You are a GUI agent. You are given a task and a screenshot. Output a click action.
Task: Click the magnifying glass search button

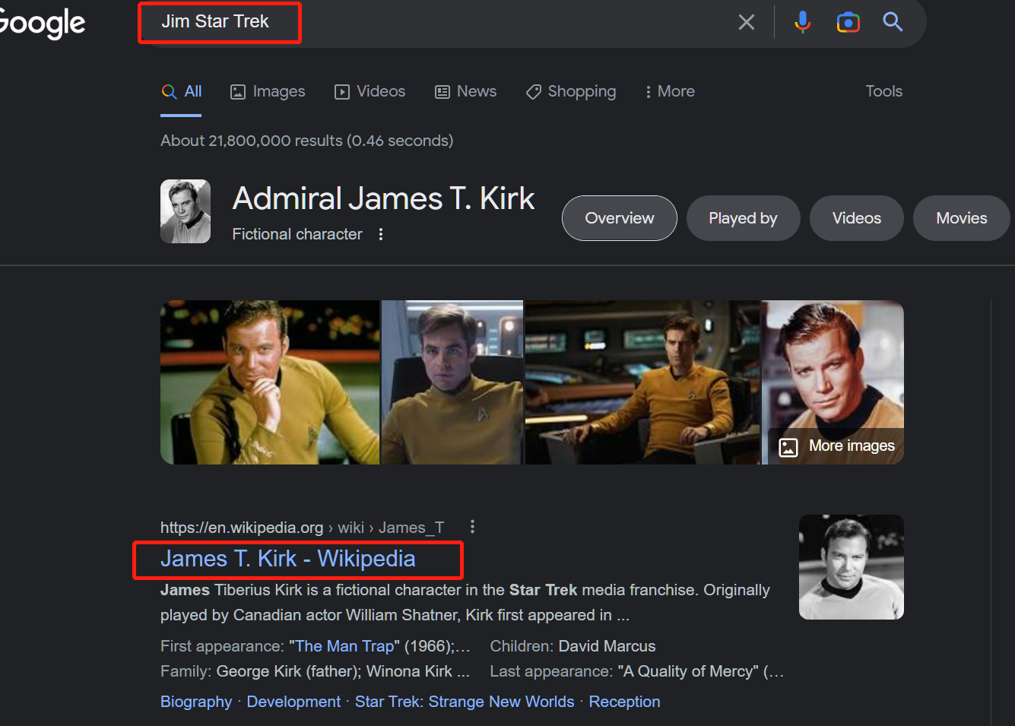click(893, 22)
